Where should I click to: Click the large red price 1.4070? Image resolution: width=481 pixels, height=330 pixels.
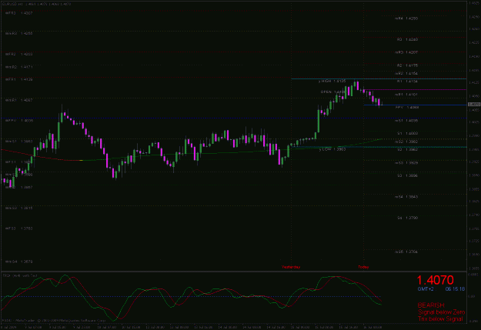pyautogui.click(x=435, y=280)
